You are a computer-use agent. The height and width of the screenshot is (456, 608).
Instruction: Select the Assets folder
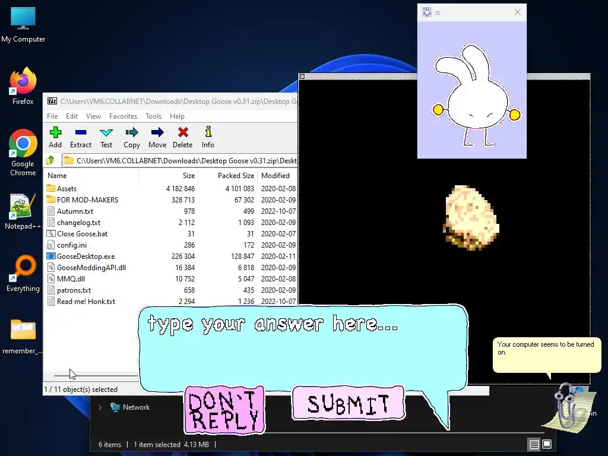coord(66,189)
